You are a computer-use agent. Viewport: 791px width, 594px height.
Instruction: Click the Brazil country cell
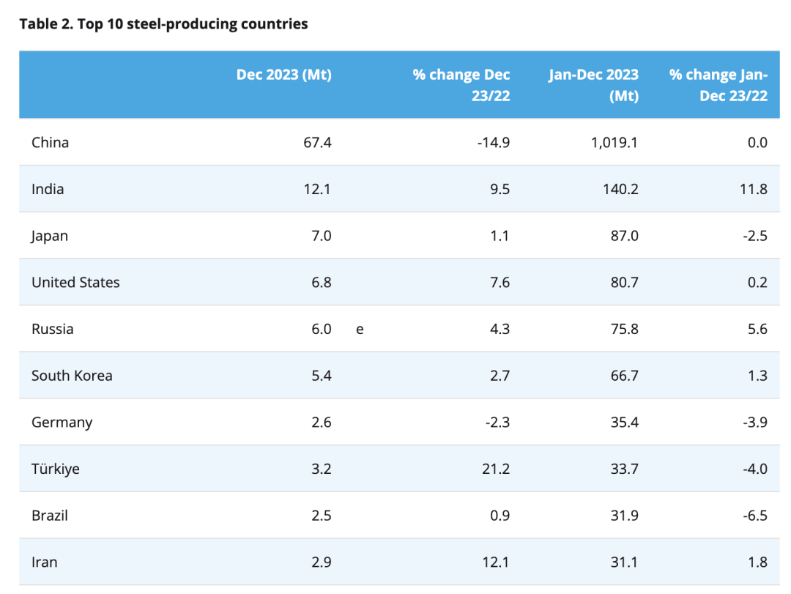tap(50, 516)
